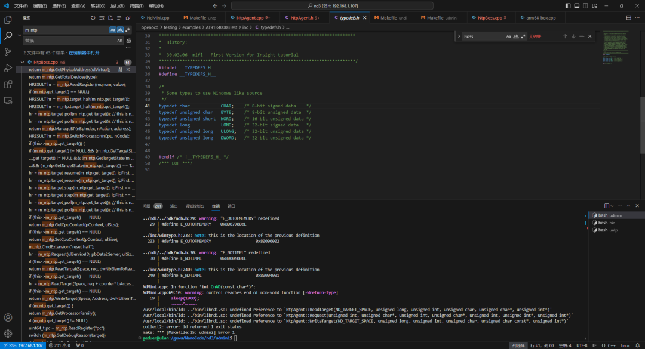Collapse the NtpBoss.cpp search results group
645x349 pixels.
pos(22,63)
